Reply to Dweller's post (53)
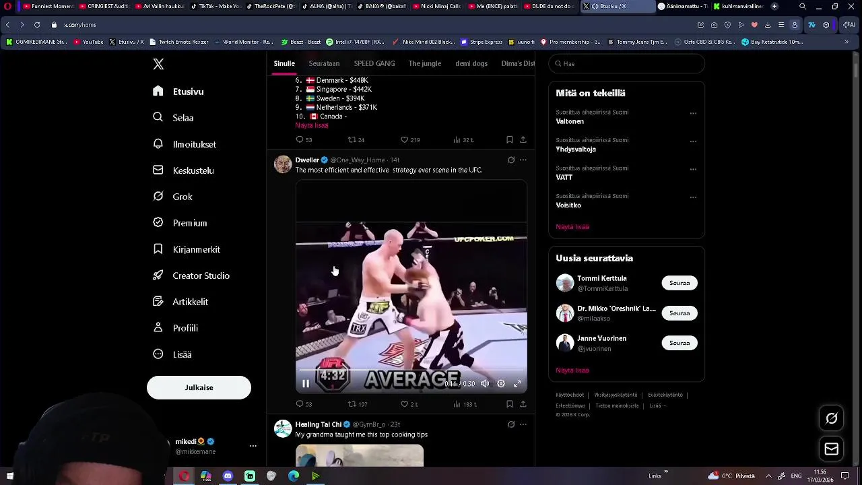Screen dimensions: 862x485 (x=304, y=404)
